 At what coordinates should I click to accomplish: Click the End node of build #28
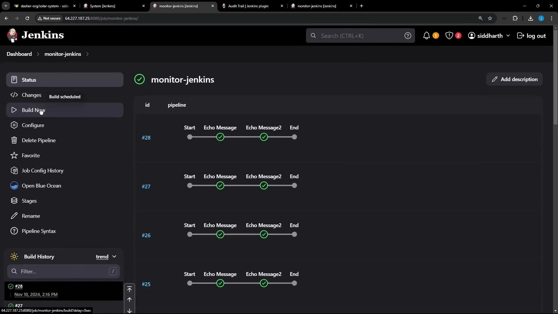(294, 137)
